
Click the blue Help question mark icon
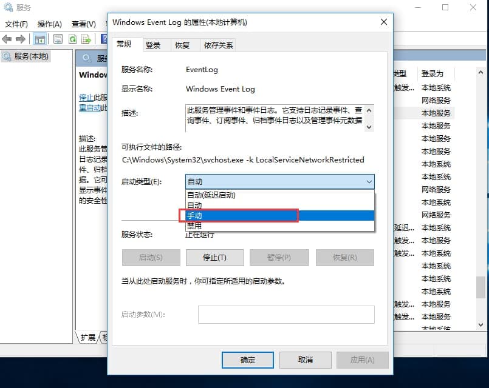pyautogui.click(x=103, y=39)
